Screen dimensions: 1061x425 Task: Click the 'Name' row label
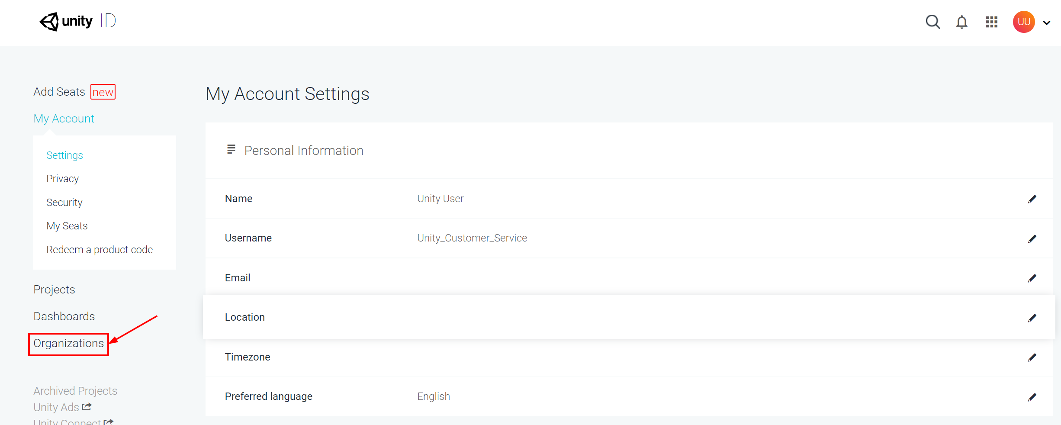238,199
